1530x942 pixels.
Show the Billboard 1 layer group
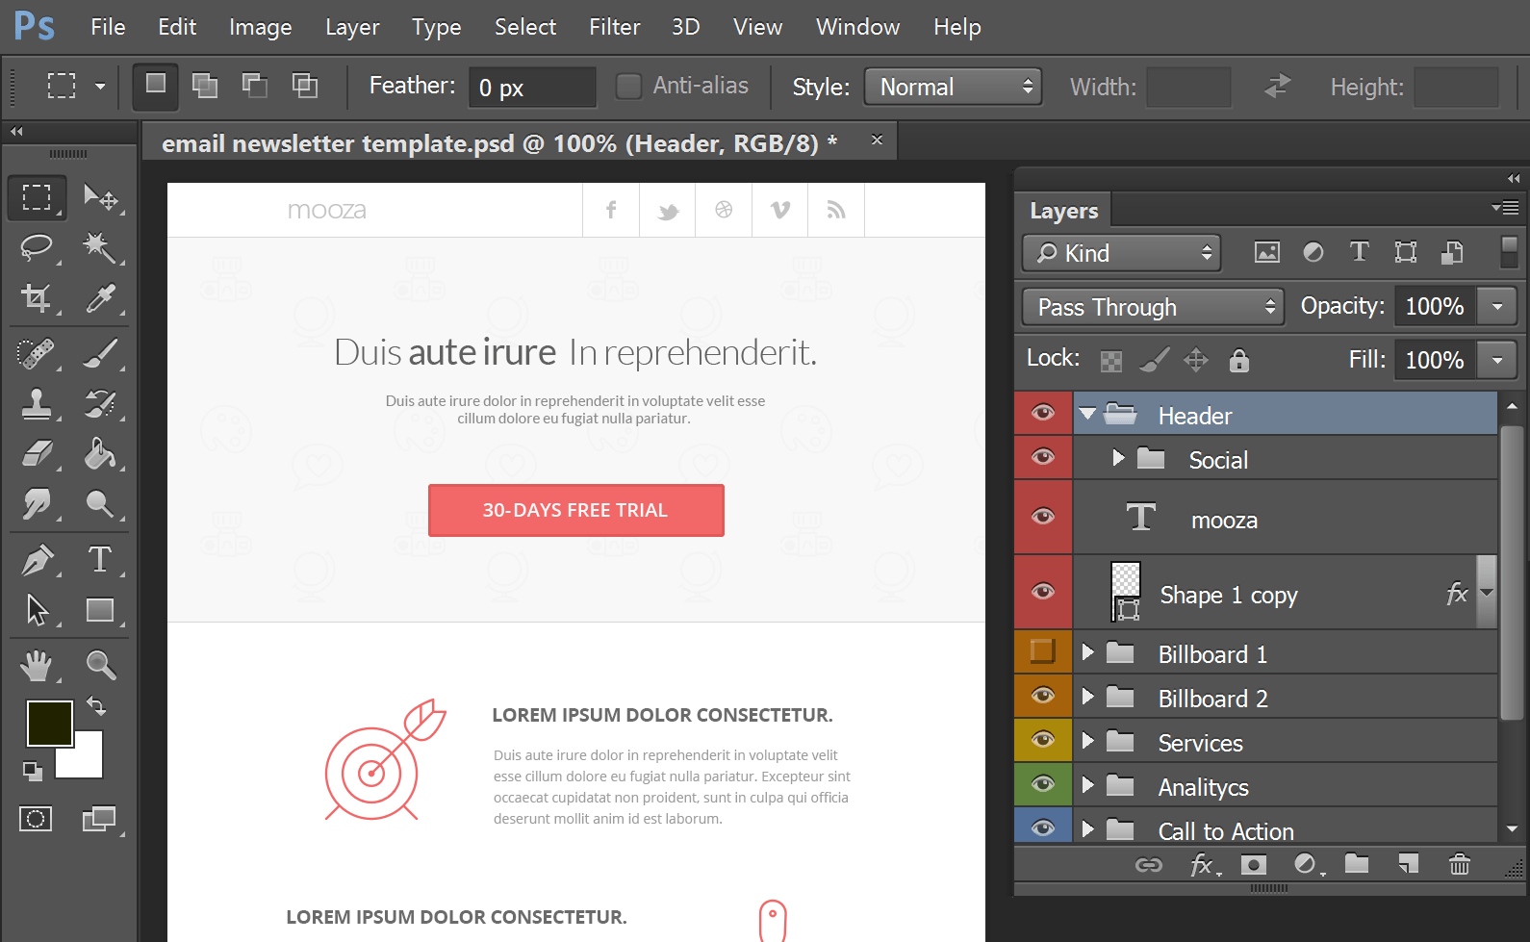1043,651
